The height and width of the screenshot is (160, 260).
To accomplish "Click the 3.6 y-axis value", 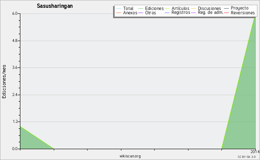I will pos(15,67).
